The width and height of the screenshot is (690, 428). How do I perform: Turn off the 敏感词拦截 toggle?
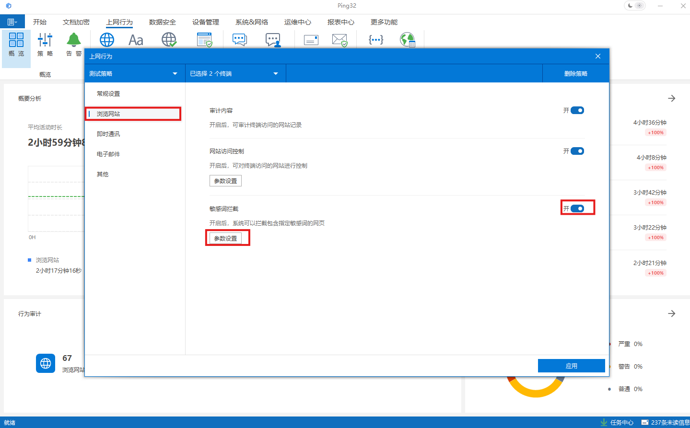coord(577,208)
